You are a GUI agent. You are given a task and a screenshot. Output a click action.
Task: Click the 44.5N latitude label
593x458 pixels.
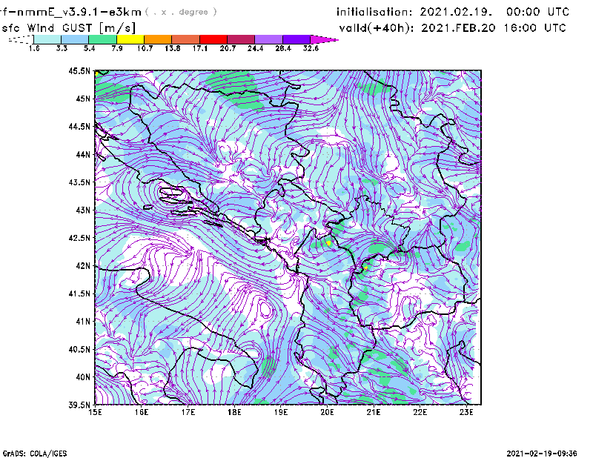coord(79,126)
